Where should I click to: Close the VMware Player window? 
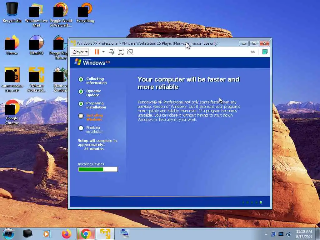click(x=264, y=43)
